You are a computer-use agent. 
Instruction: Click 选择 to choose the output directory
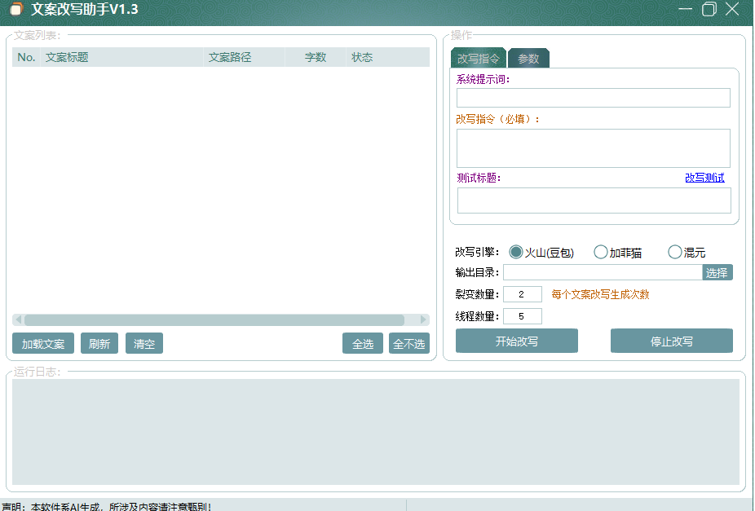(x=717, y=272)
